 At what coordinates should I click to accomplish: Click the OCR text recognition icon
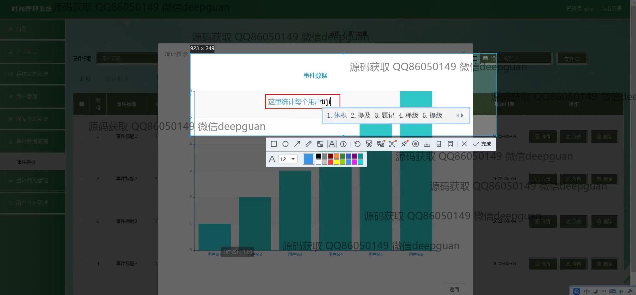click(x=392, y=144)
